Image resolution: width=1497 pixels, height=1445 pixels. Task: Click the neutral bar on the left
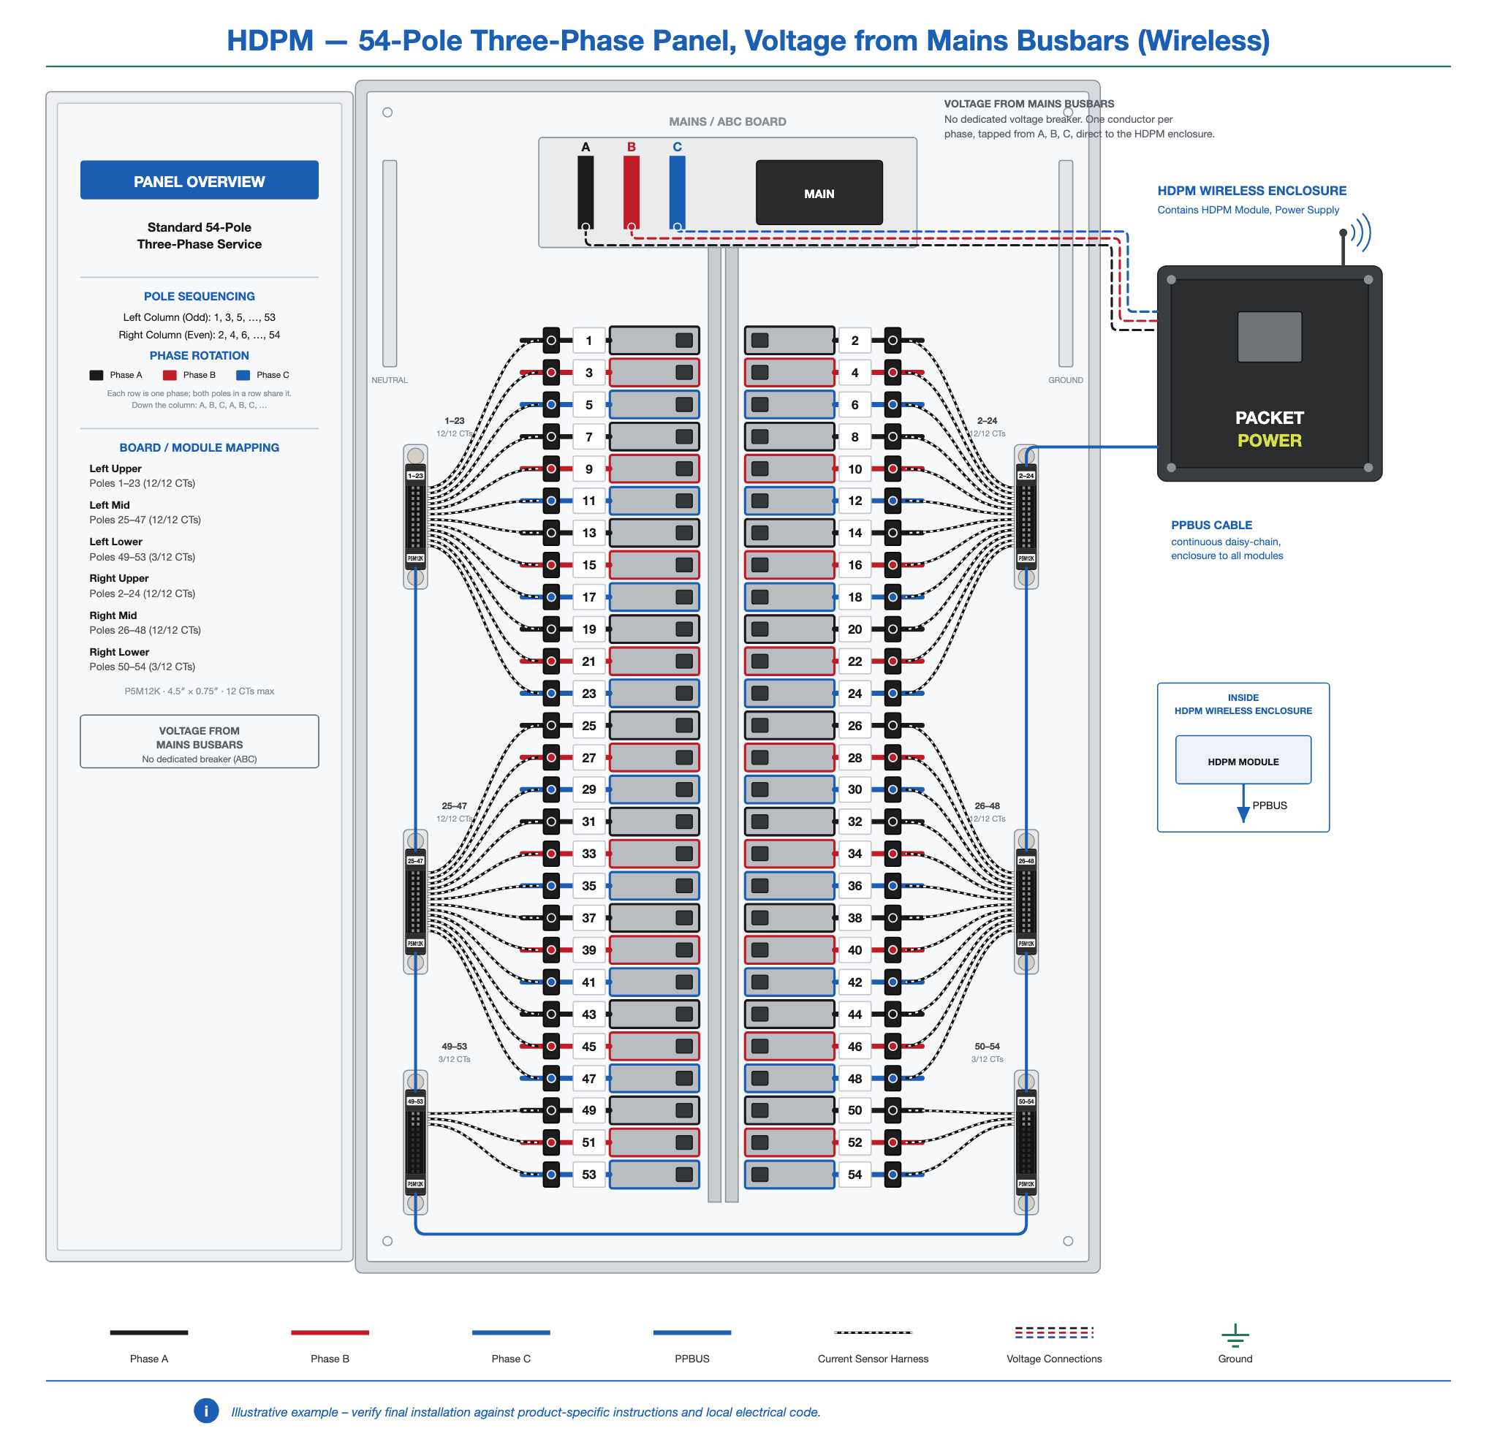tap(390, 263)
